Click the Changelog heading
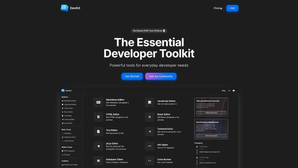Viewport: 298px width, 168px height. [x=199, y=143]
